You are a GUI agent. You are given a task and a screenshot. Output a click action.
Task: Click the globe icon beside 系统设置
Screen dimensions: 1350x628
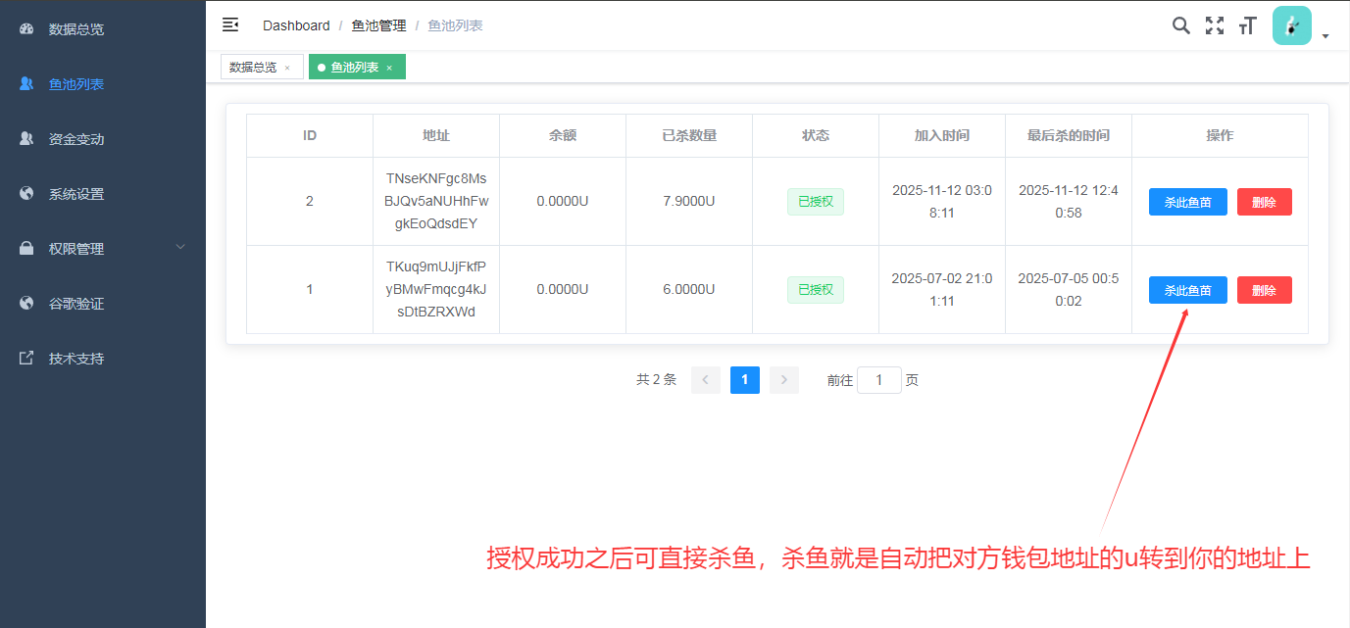tap(25, 193)
